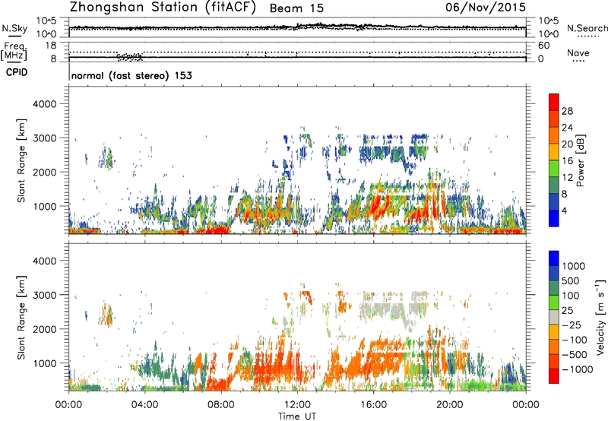Click the 12:00 time axis tick label
The image size is (608, 421).
[297, 405]
